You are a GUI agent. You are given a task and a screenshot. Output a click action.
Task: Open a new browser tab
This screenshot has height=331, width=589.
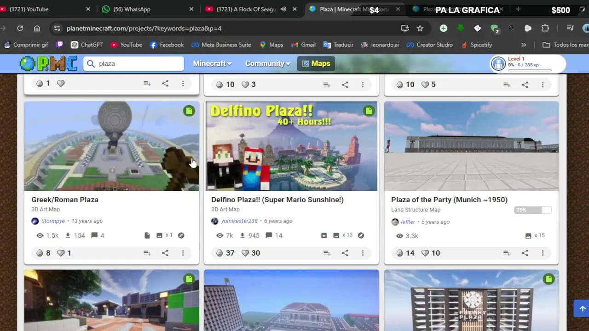pos(518,9)
